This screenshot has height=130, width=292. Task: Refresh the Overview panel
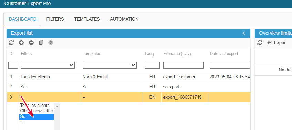click(x=260, y=43)
